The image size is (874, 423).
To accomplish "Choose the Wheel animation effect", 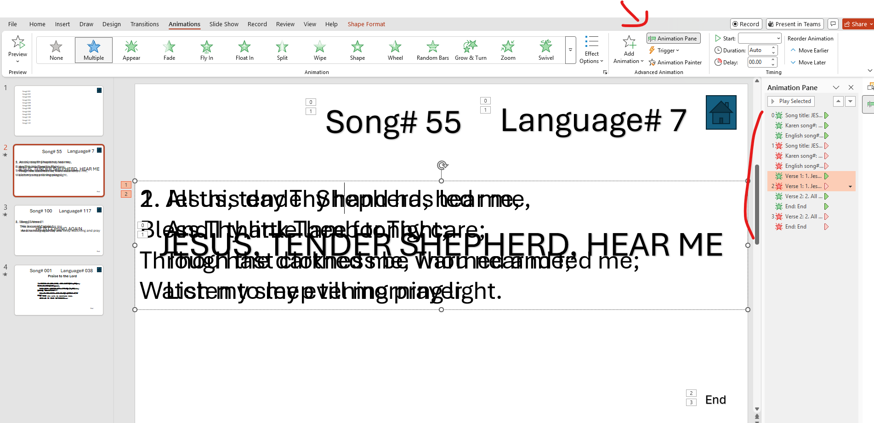I will tap(395, 50).
